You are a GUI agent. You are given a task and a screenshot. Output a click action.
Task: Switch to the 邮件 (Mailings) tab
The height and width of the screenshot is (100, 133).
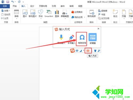click(63, 6)
